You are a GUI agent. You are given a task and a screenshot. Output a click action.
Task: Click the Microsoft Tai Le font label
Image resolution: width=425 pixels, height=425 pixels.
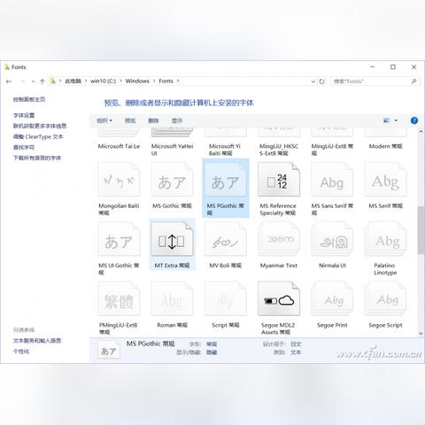119,146
